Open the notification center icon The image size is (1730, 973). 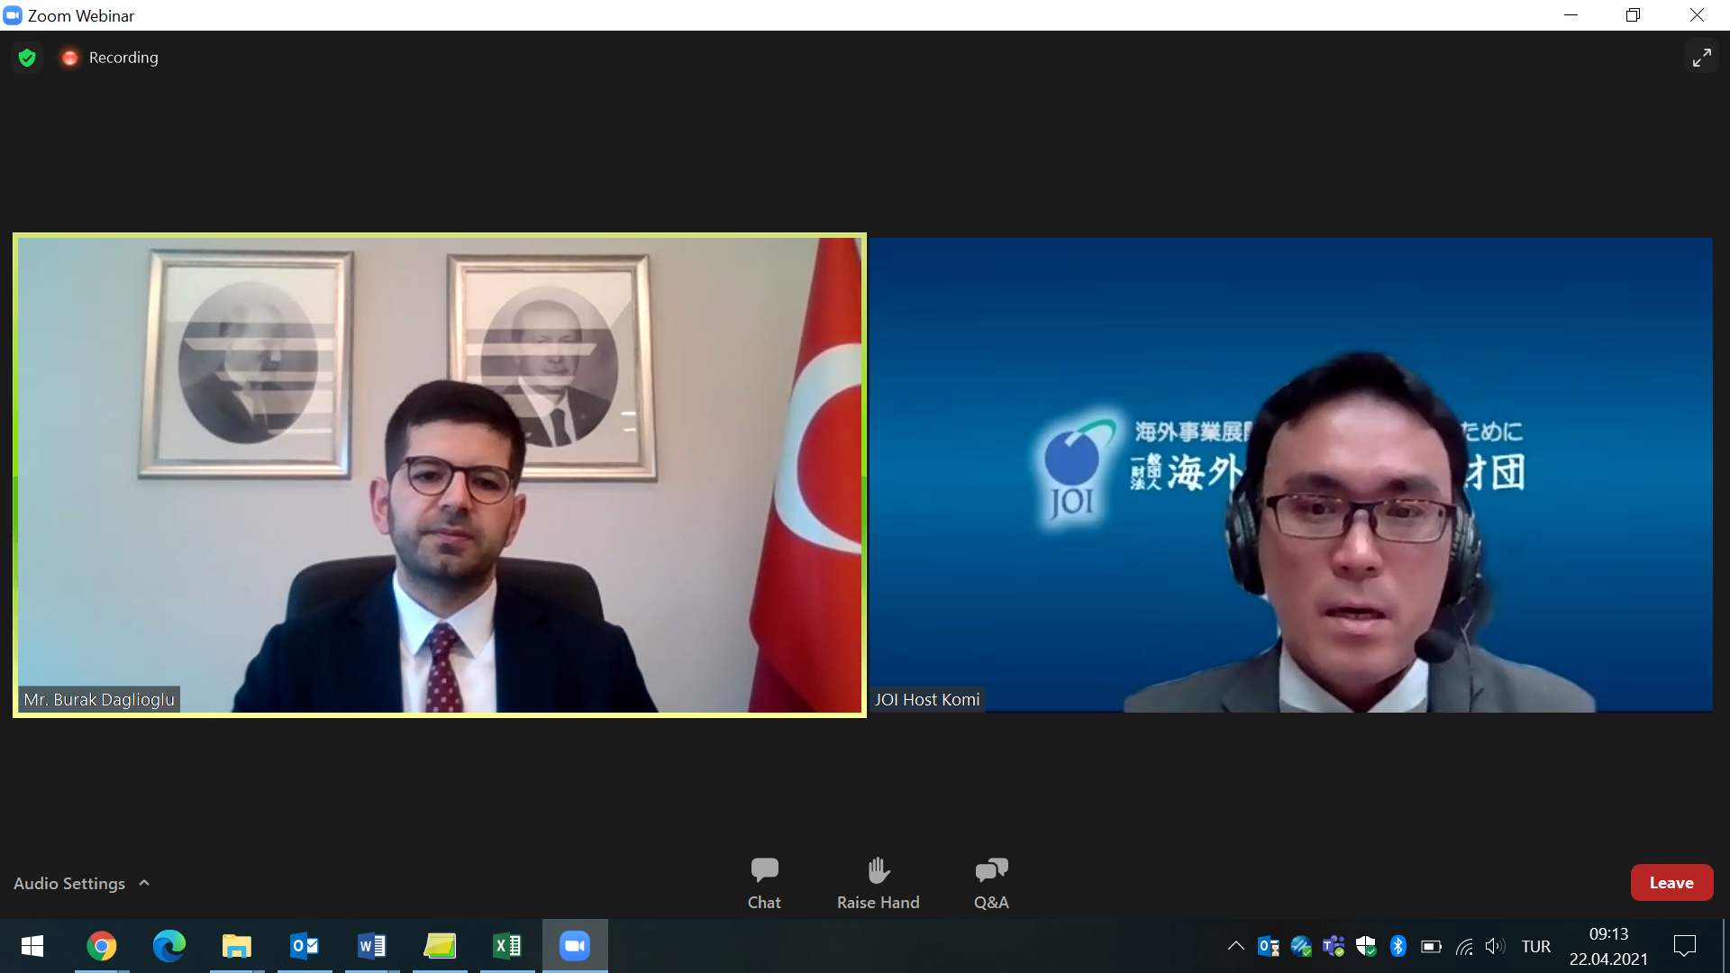tap(1684, 946)
